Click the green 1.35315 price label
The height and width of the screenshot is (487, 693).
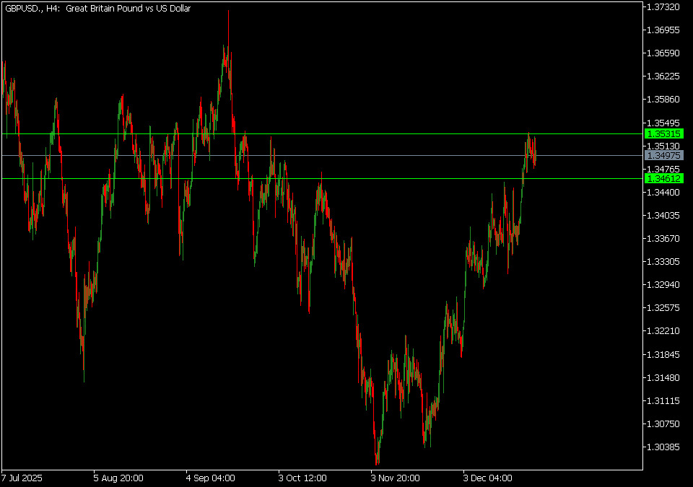point(664,134)
